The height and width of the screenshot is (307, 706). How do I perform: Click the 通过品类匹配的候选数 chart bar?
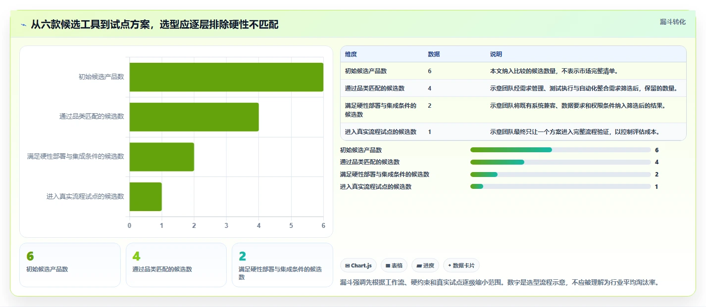[x=194, y=117]
